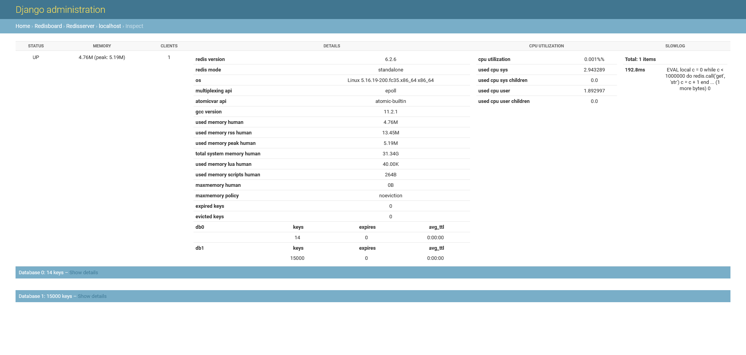
Task: Click cpu utilization value 0.001%%
Action: point(594,59)
